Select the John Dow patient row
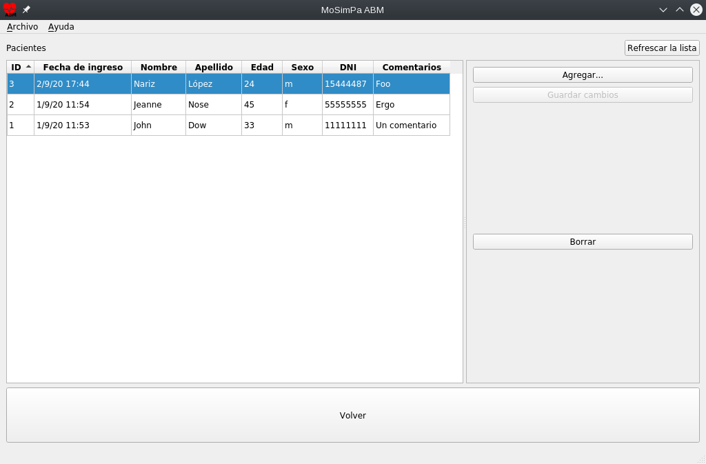 159,125
